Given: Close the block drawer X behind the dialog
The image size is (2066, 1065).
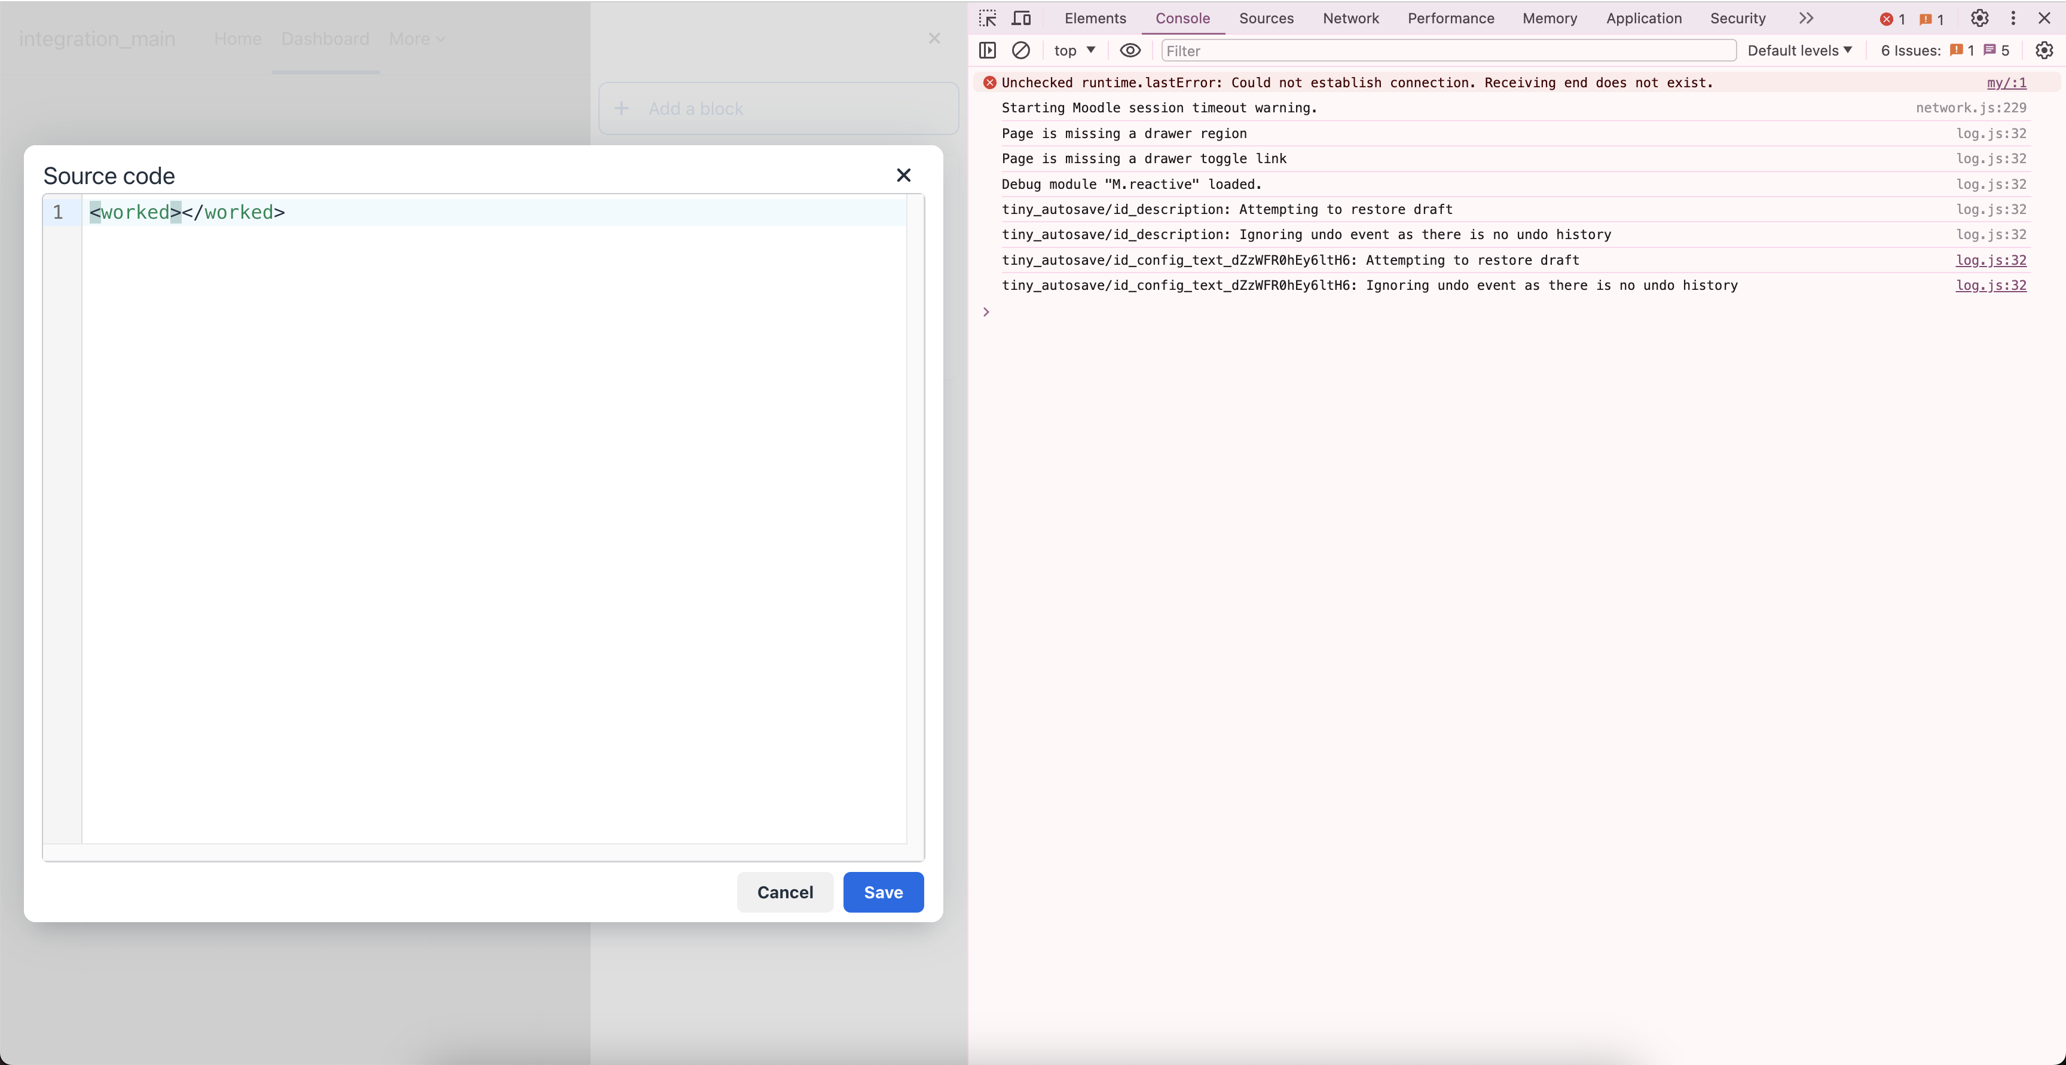Looking at the screenshot, I should [934, 38].
